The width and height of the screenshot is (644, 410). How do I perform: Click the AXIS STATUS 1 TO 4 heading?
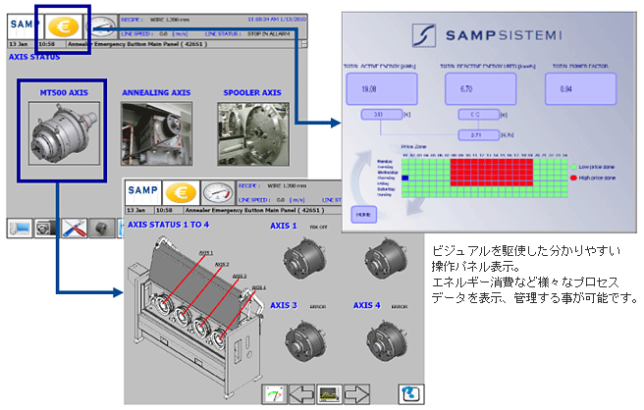point(169,225)
